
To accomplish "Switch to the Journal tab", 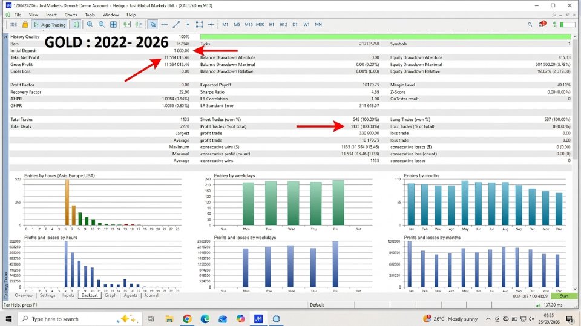I will click(x=151, y=295).
